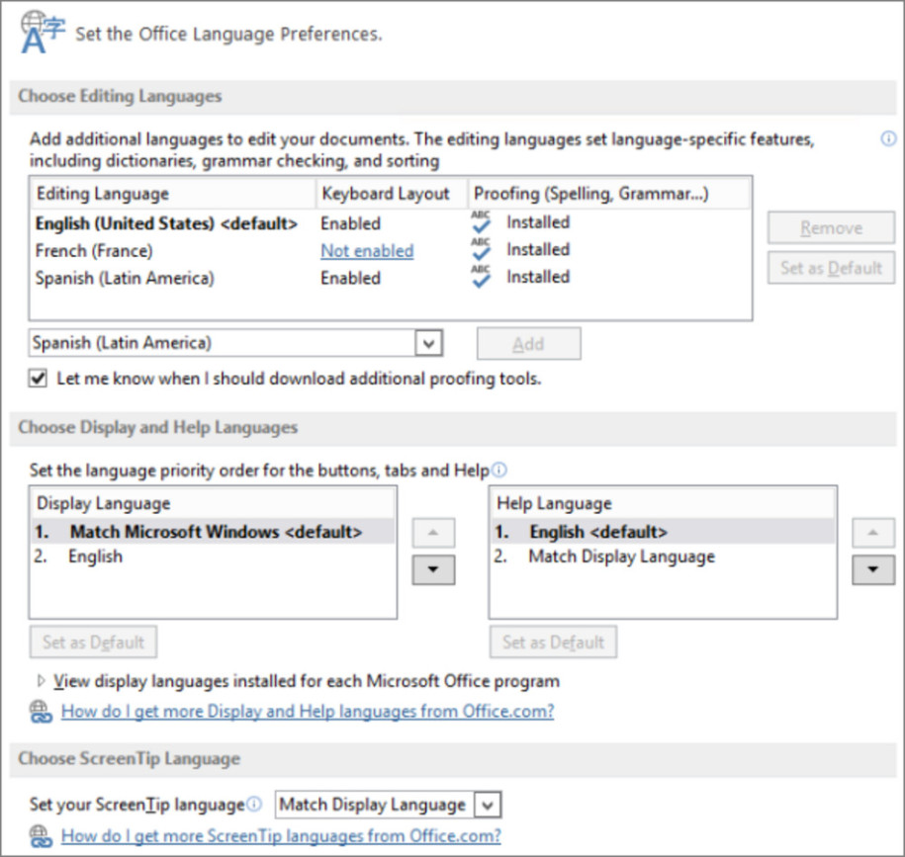Click Set as Default under Display Language

point(93,642)
